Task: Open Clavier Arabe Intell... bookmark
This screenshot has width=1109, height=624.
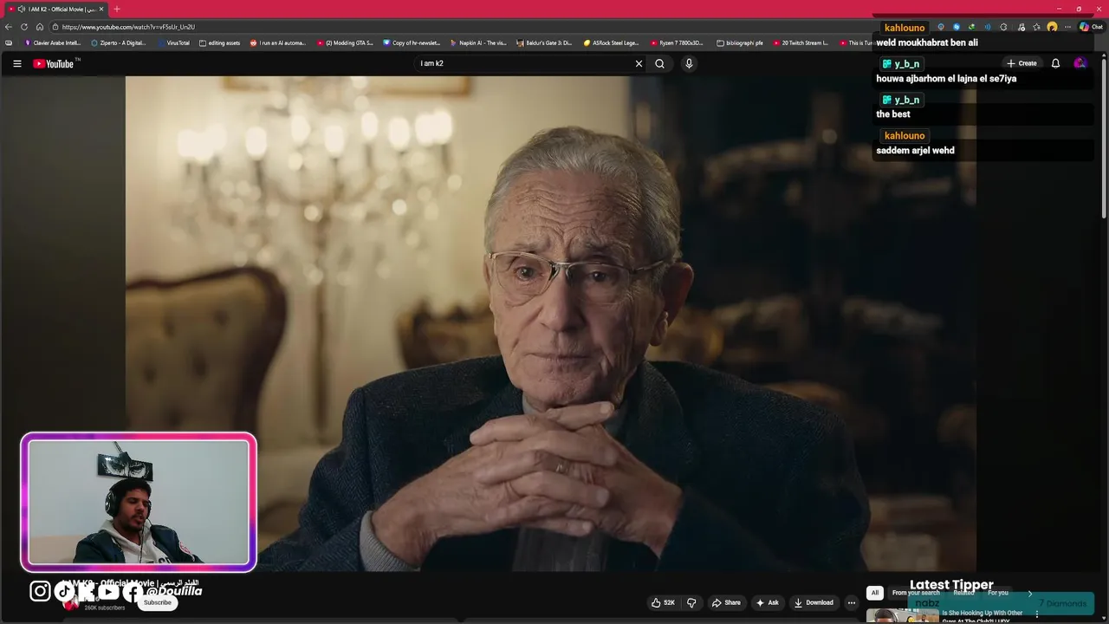Action: pyautogui.click(x=53, y=42)
